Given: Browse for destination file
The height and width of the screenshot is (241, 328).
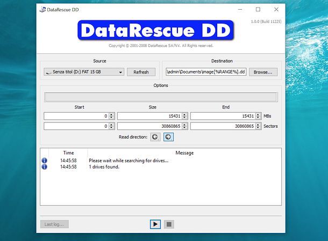Looking at the screenshot, I should coord(263,72).
